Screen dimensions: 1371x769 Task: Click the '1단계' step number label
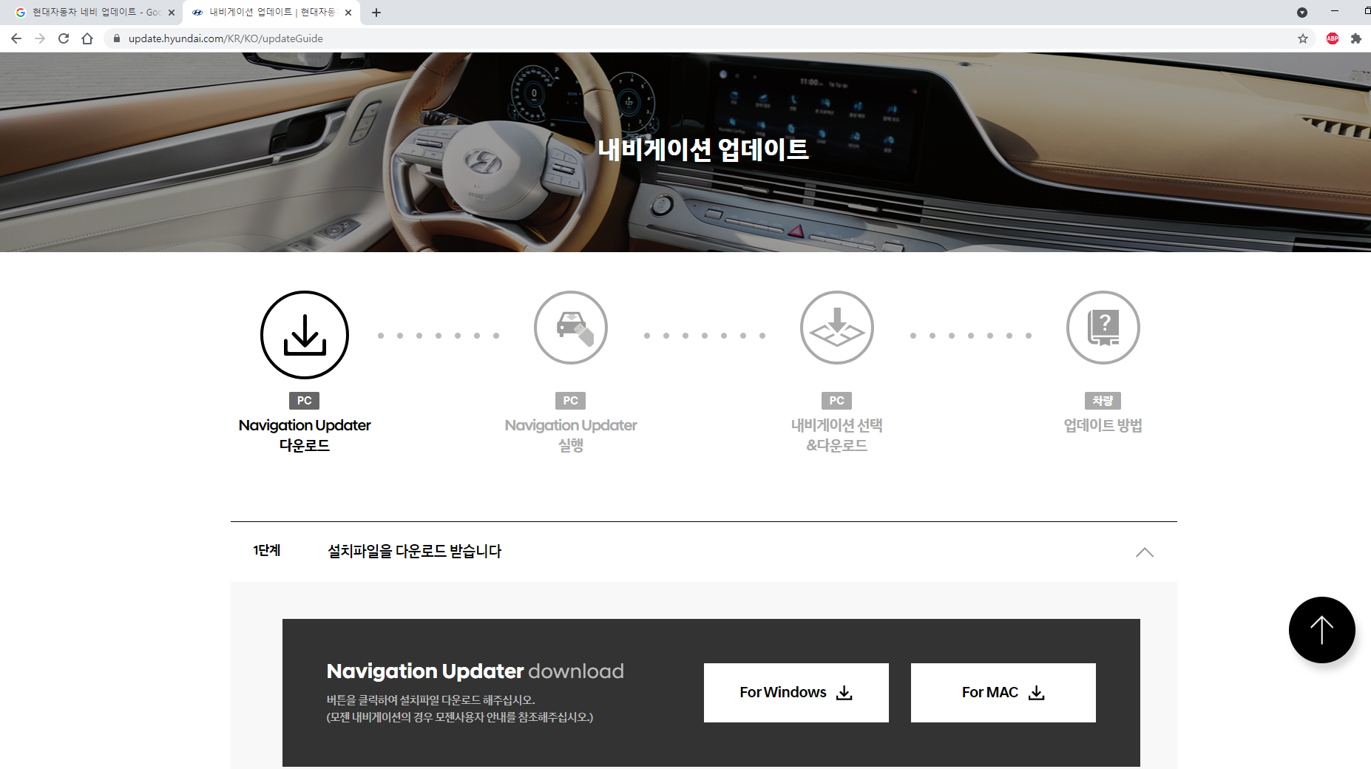[267, 550]
